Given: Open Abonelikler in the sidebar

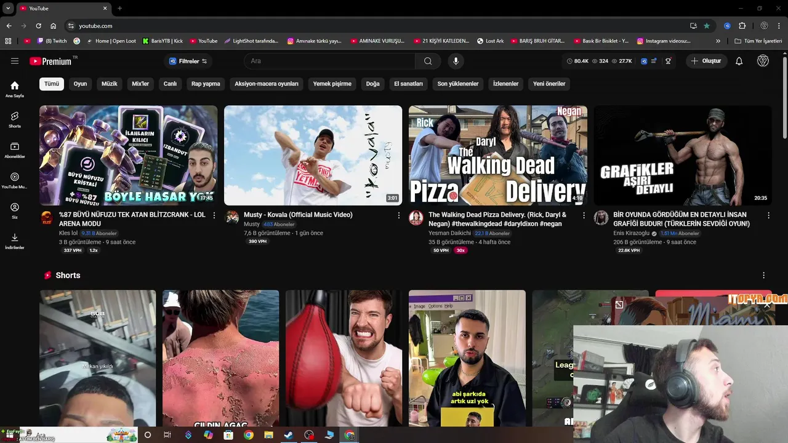Looking at the screenshot, I should tap(15, 150).
